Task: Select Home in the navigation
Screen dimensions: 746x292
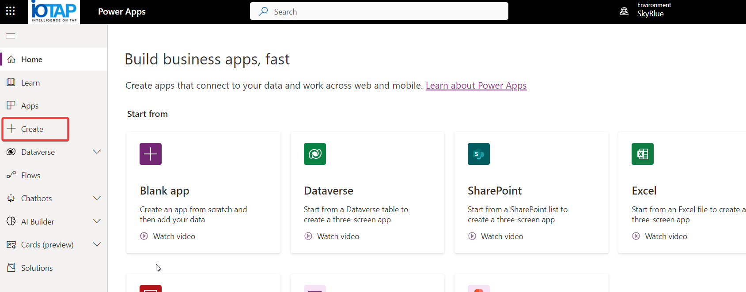Action: (54, 59)
